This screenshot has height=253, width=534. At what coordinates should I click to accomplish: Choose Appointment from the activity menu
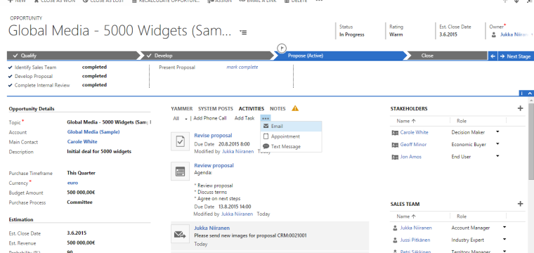click(291, 136)
